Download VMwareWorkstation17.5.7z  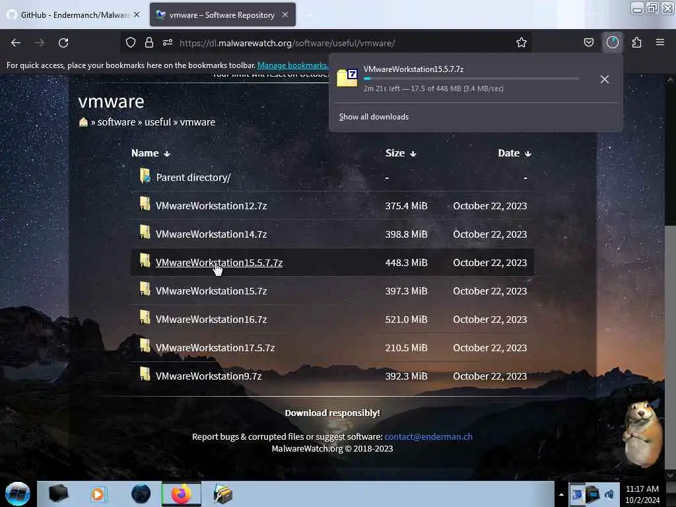[215, 347]
